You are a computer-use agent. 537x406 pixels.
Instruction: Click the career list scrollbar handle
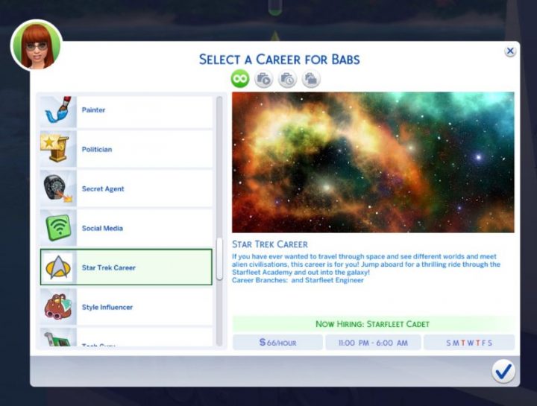point(219,259)
